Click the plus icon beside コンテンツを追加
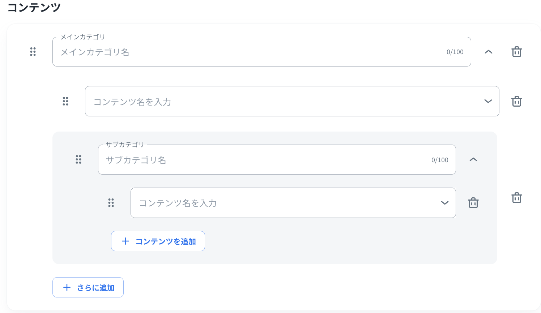The image size is (541, 313). click(125, 241)
